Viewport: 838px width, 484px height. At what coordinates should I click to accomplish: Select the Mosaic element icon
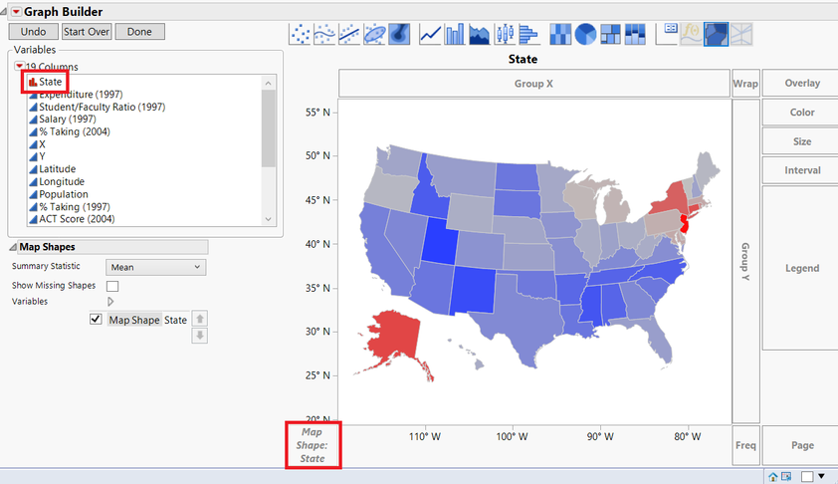[x=635, y=34]
